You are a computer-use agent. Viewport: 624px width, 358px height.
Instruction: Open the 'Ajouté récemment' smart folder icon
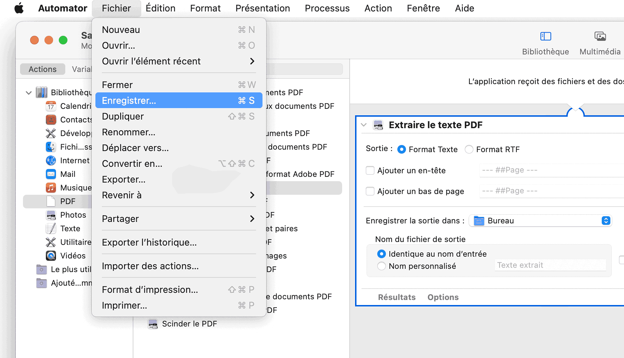42,283
